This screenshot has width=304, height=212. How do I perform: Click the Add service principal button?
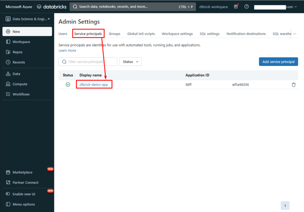278,62
